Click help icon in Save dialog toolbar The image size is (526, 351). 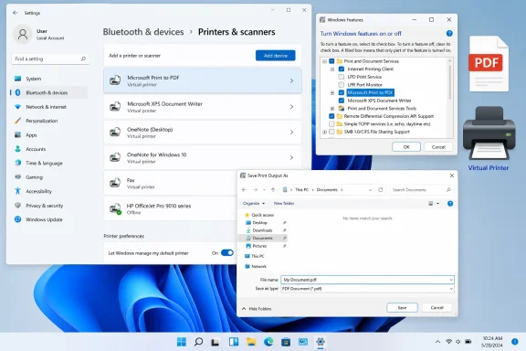pos(450,204)
